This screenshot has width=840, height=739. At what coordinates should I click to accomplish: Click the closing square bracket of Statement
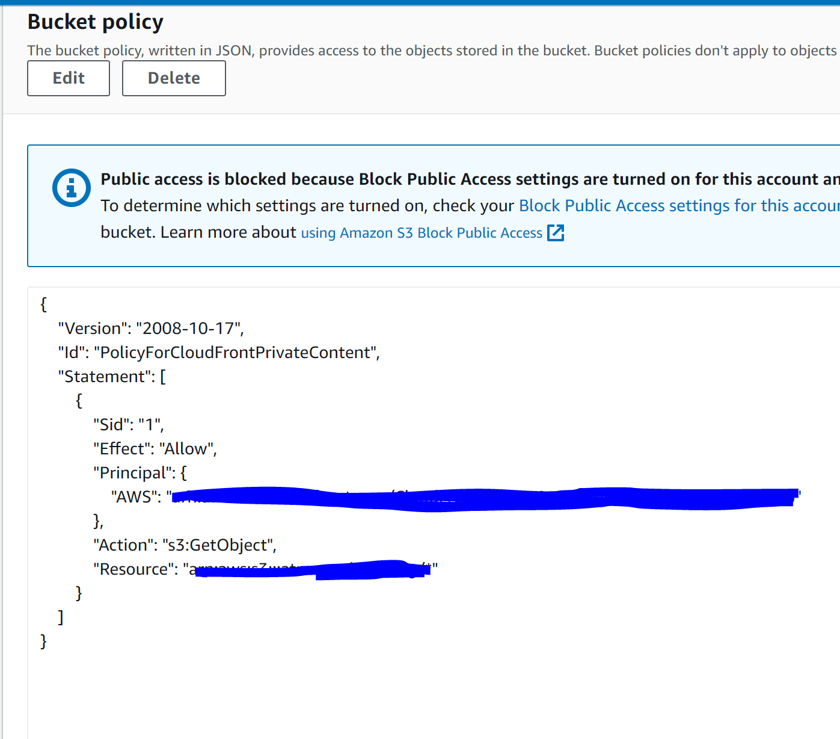[60, 617]
